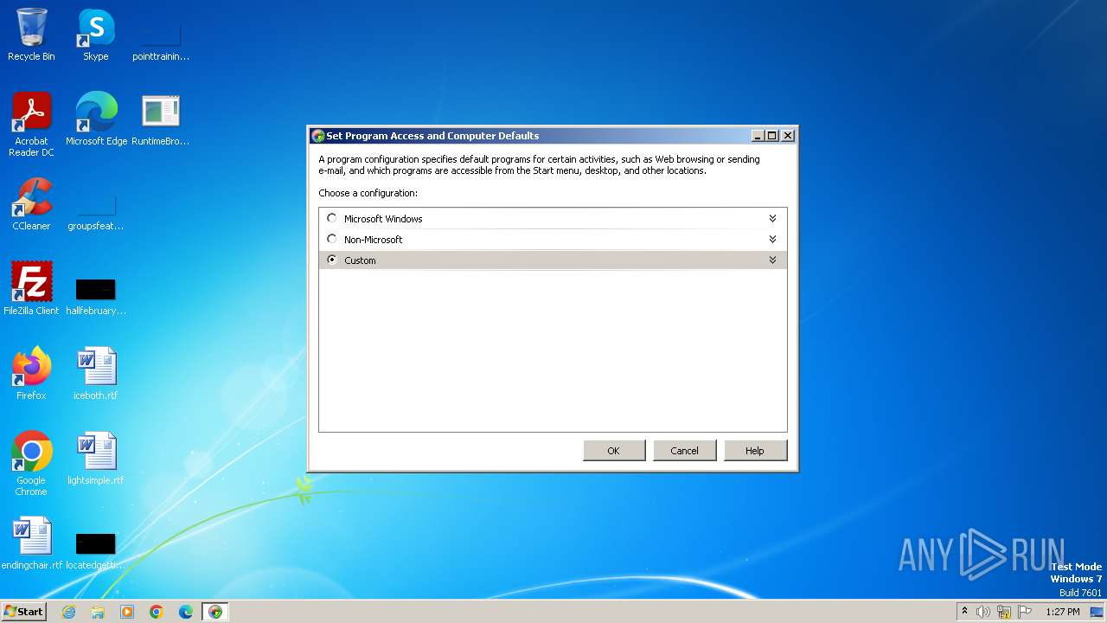Open Windows Explorer folder from taskbar
The image size is (1107, 623).
coord(98,612)
